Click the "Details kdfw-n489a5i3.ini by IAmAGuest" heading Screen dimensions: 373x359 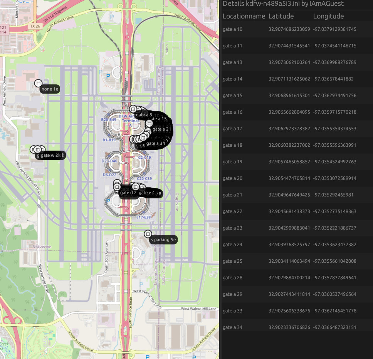tap(283, 3)
